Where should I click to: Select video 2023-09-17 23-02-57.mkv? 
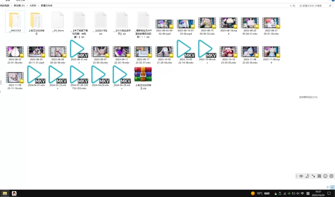coord(143,55)
